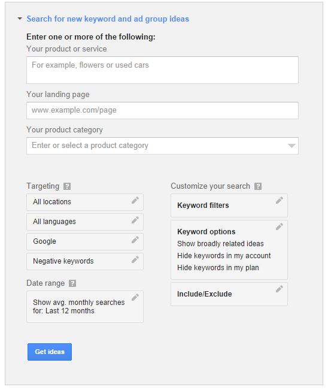Edit languages with the pencil icon
Viewport: 328px width, 390px height.
[x=135, y=220]
